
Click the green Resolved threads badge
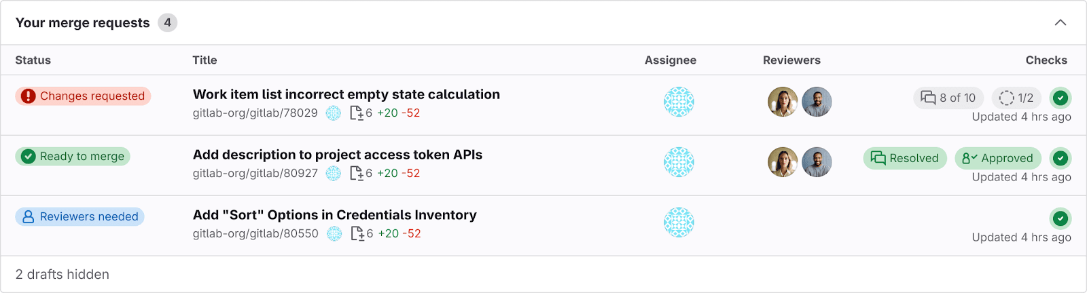[x=905, y=158]
